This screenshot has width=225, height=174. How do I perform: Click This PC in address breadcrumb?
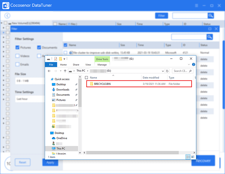(81, 71)
